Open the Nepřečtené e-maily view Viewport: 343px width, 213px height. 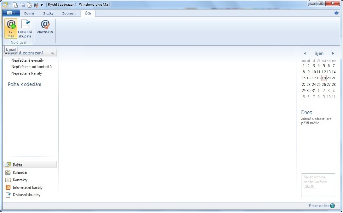tap(27, 60)
